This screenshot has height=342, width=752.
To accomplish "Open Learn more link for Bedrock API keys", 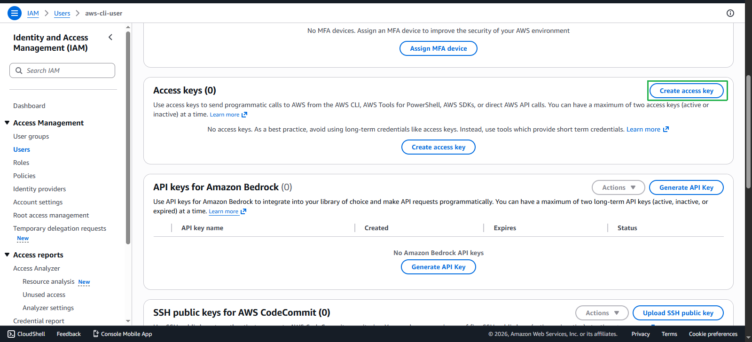I will point(224,211).
